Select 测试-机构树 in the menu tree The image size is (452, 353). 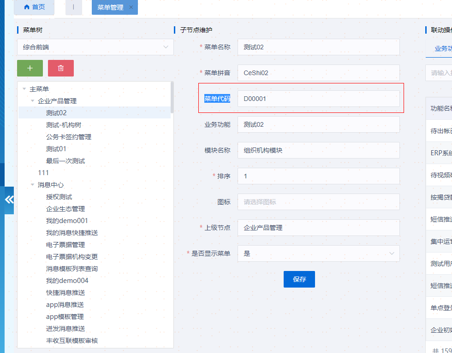pyautogui.click(x=64, y=125)
